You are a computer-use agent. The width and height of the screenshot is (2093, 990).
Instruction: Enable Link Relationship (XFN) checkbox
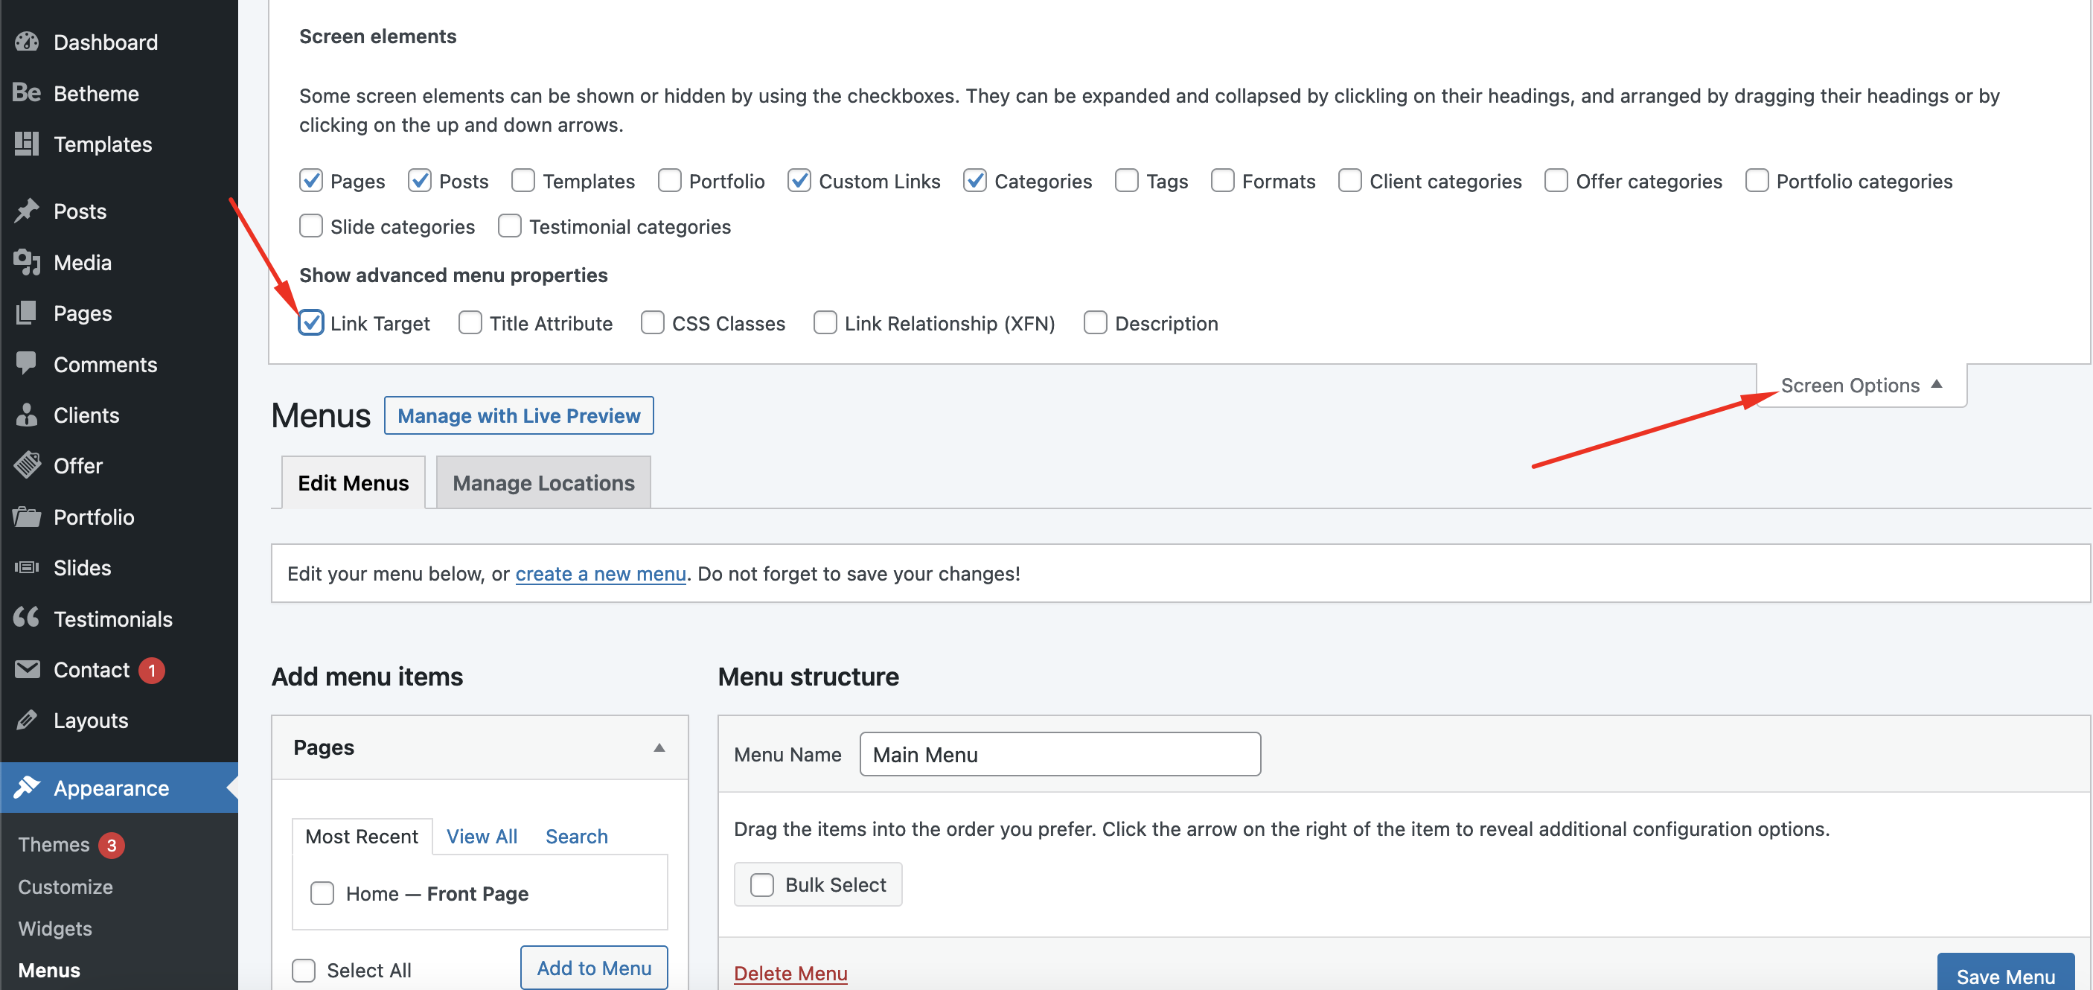point(825,323)
